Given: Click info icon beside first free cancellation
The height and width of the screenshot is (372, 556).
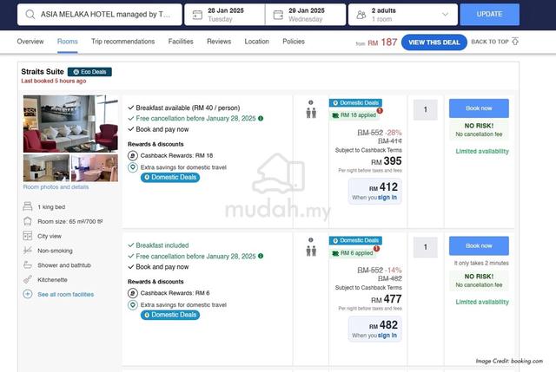Looking at the screenshot, I should coord(261,118).
